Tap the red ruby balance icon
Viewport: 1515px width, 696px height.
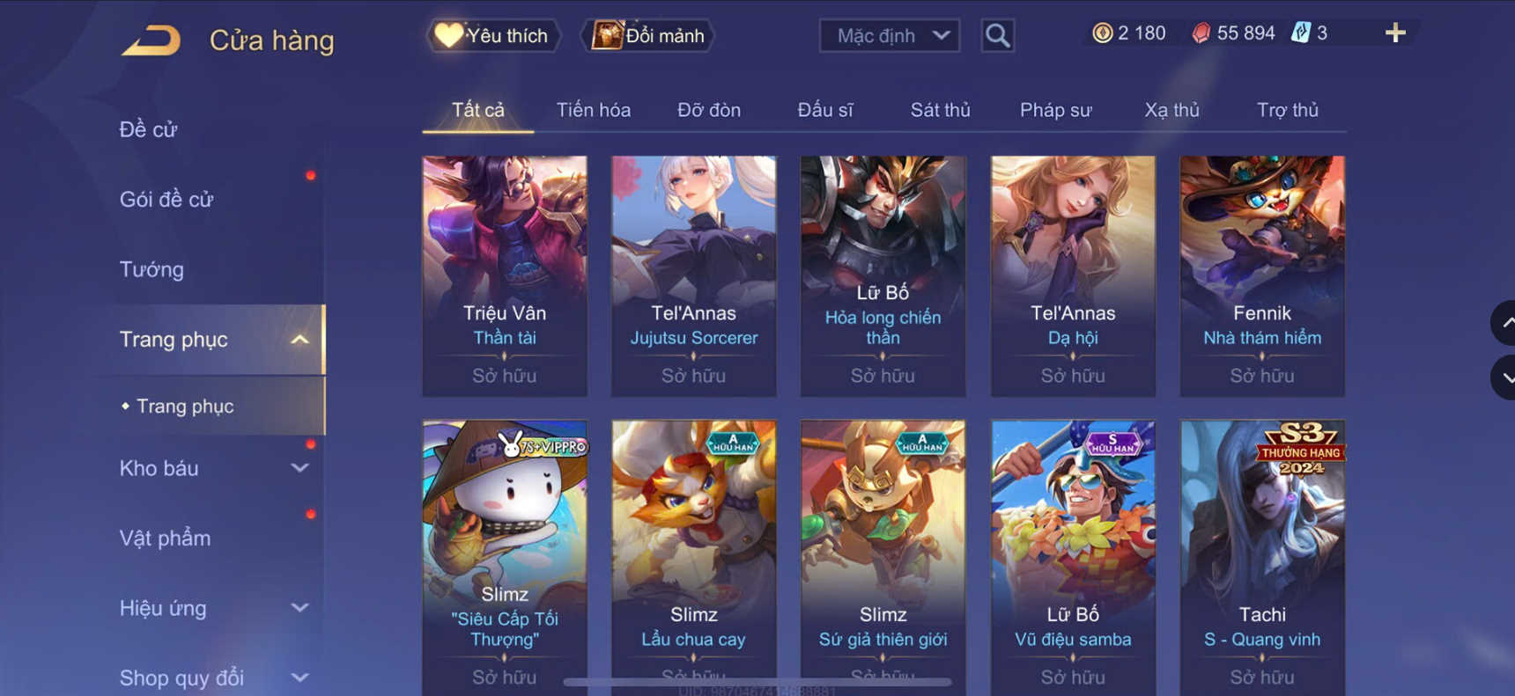[1201, 33]
